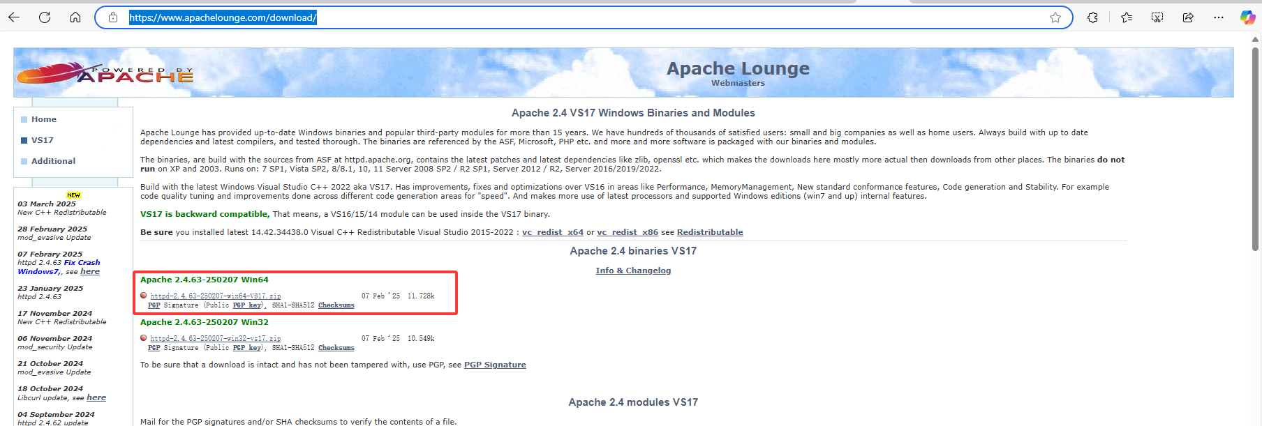Screen dimensions: 1262x426
Task: Open the vc_redist_x64 download link
Action: coord(553,232)
